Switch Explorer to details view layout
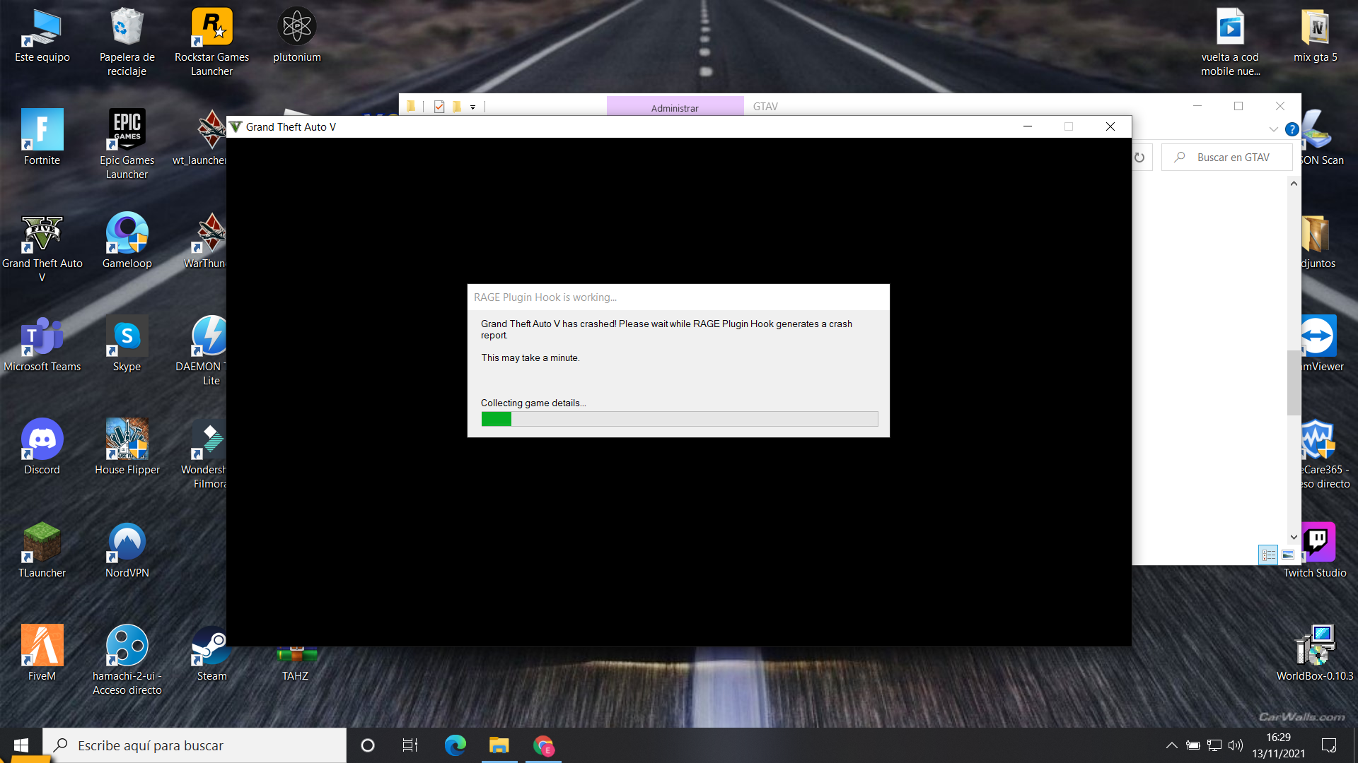Viewport: 1358px width, 763px height. [x=1269, y=555]
